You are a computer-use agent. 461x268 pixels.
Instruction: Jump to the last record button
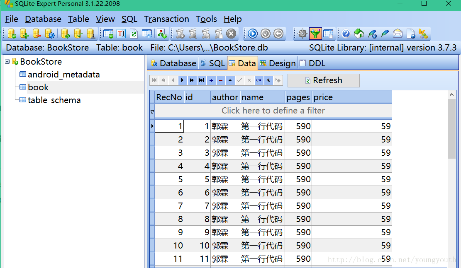click(x=201, y=80)
